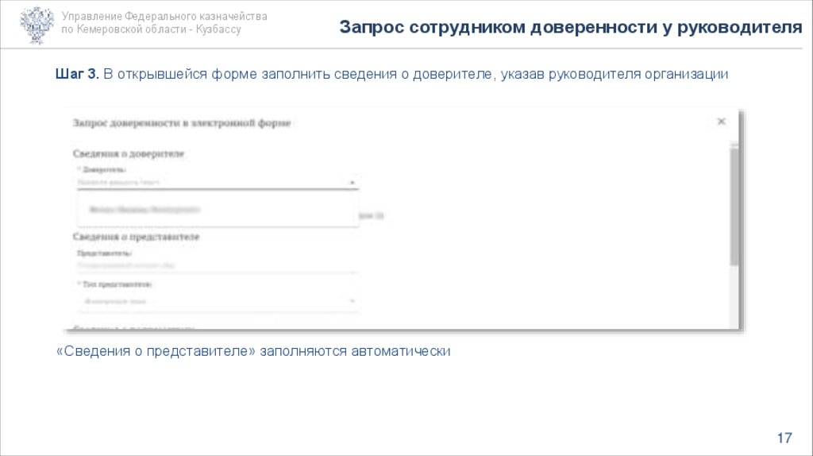The width and height of the screenshot is (813, 456).
Task: Expand the Доверитель dropdown arrow
Action: 352,183
